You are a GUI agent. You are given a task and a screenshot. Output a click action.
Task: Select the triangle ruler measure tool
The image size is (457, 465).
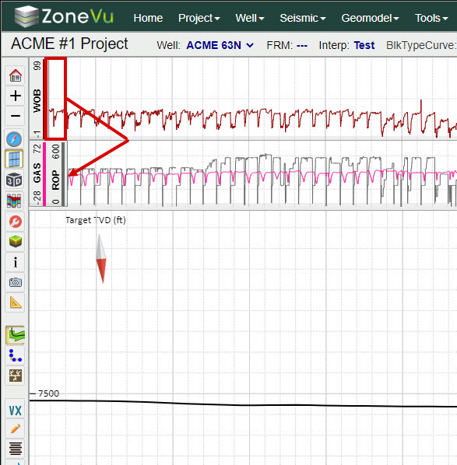click(15, 302)
